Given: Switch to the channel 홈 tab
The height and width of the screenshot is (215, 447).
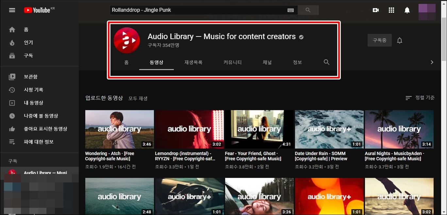Looking at the screenshot, I should click(126, 62).
